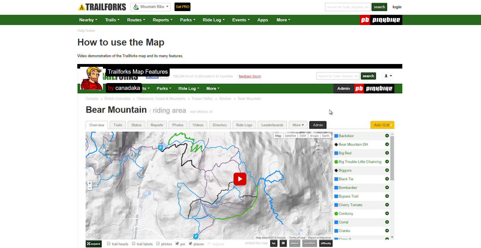Click the Trailforks logo

102,7
